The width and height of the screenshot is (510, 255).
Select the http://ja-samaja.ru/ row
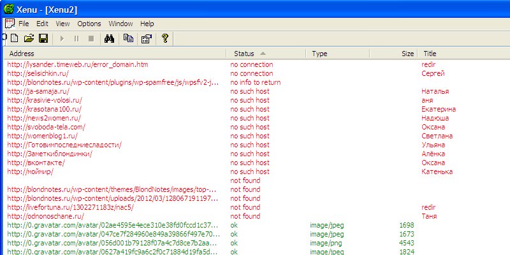(x=257, y=91)
